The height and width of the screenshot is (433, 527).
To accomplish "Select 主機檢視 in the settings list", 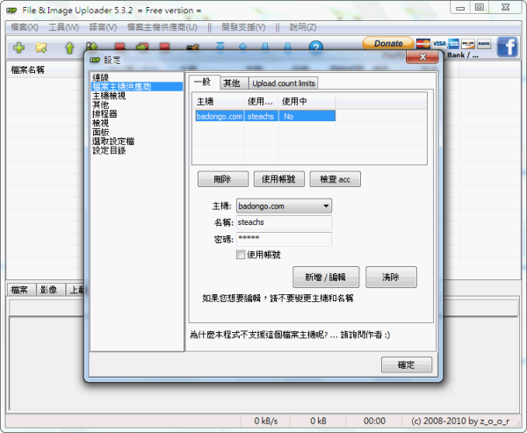I will pyautogui.click(x=109, y=96).
